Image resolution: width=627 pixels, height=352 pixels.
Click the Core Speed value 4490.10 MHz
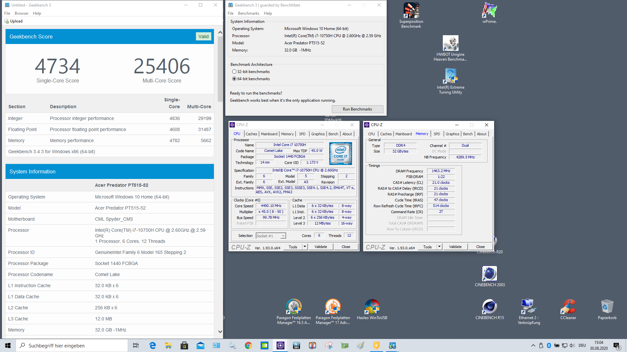click(271, 206)
